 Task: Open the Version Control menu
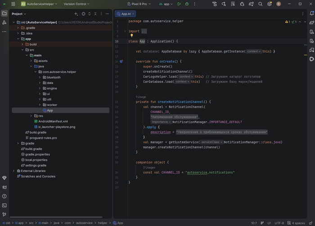(76, 4)
